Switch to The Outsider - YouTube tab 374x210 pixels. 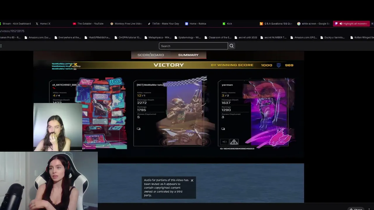pyautogui.click(x=88, y=24)
